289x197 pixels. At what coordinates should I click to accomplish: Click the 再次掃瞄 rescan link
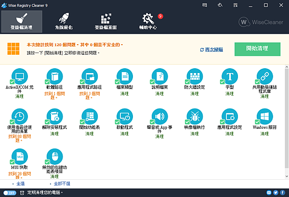(x=211, y=49)
